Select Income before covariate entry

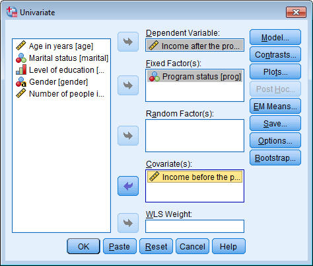click(x=195, y=177)
